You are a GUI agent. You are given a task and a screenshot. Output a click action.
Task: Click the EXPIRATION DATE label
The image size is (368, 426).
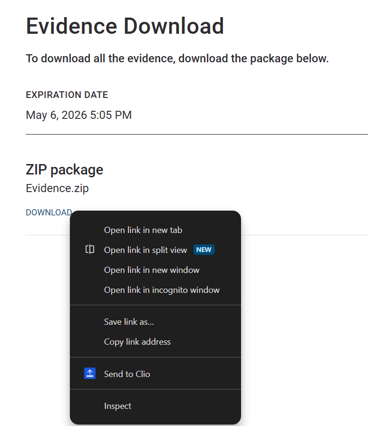pyautogui.click(x=67, y=95)
